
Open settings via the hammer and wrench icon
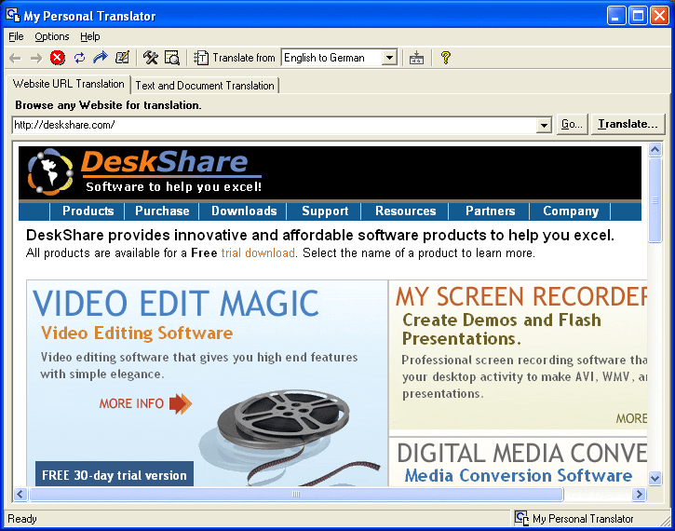coord(151,57)
